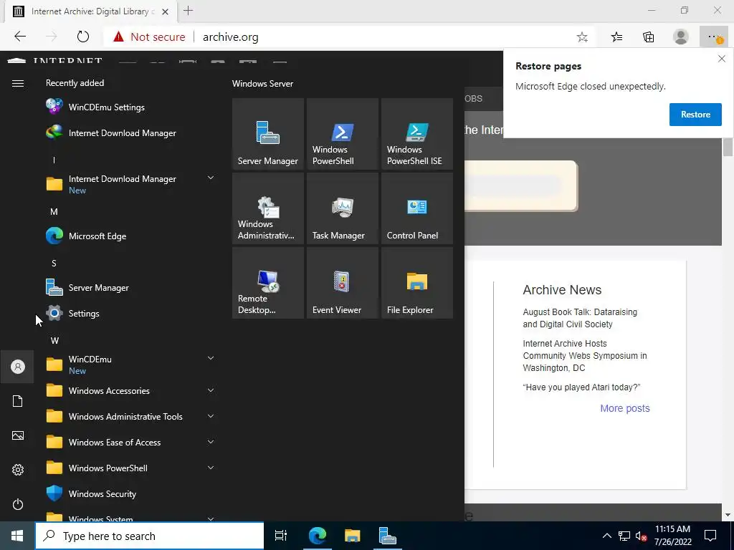Add this page to favorites star

(582, 37)
